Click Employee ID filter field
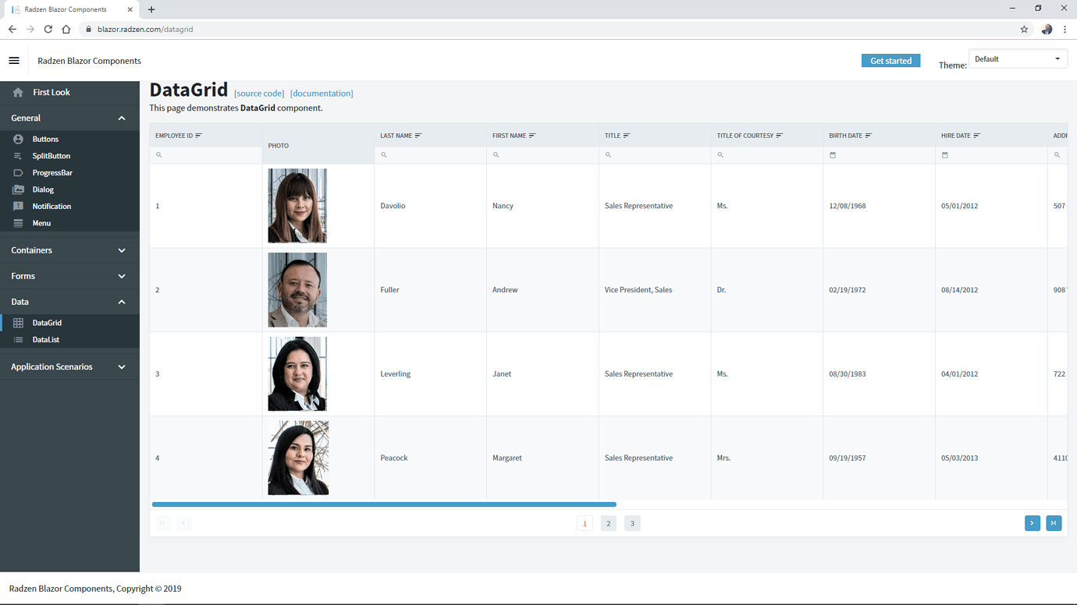 click(x=205, y=155)
